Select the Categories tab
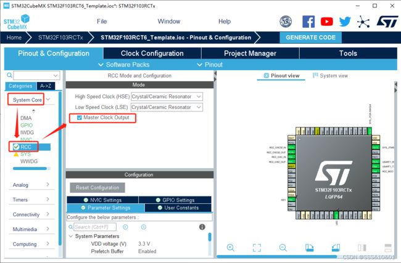This screenshot has width=401, height=263. tap(20, 86)
